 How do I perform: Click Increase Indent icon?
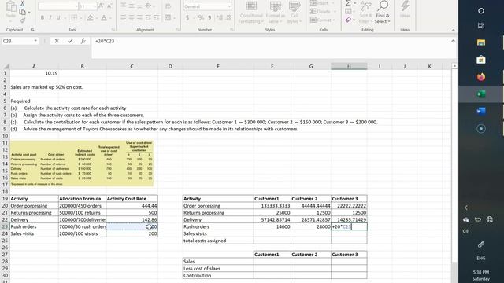(156, 18)
